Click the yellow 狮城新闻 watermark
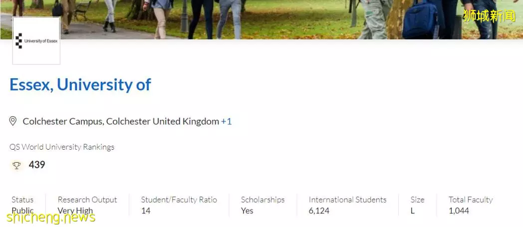 (489, 15)
